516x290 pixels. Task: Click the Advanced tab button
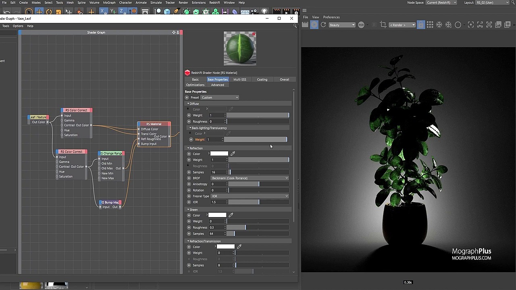[x=217, y=85]
